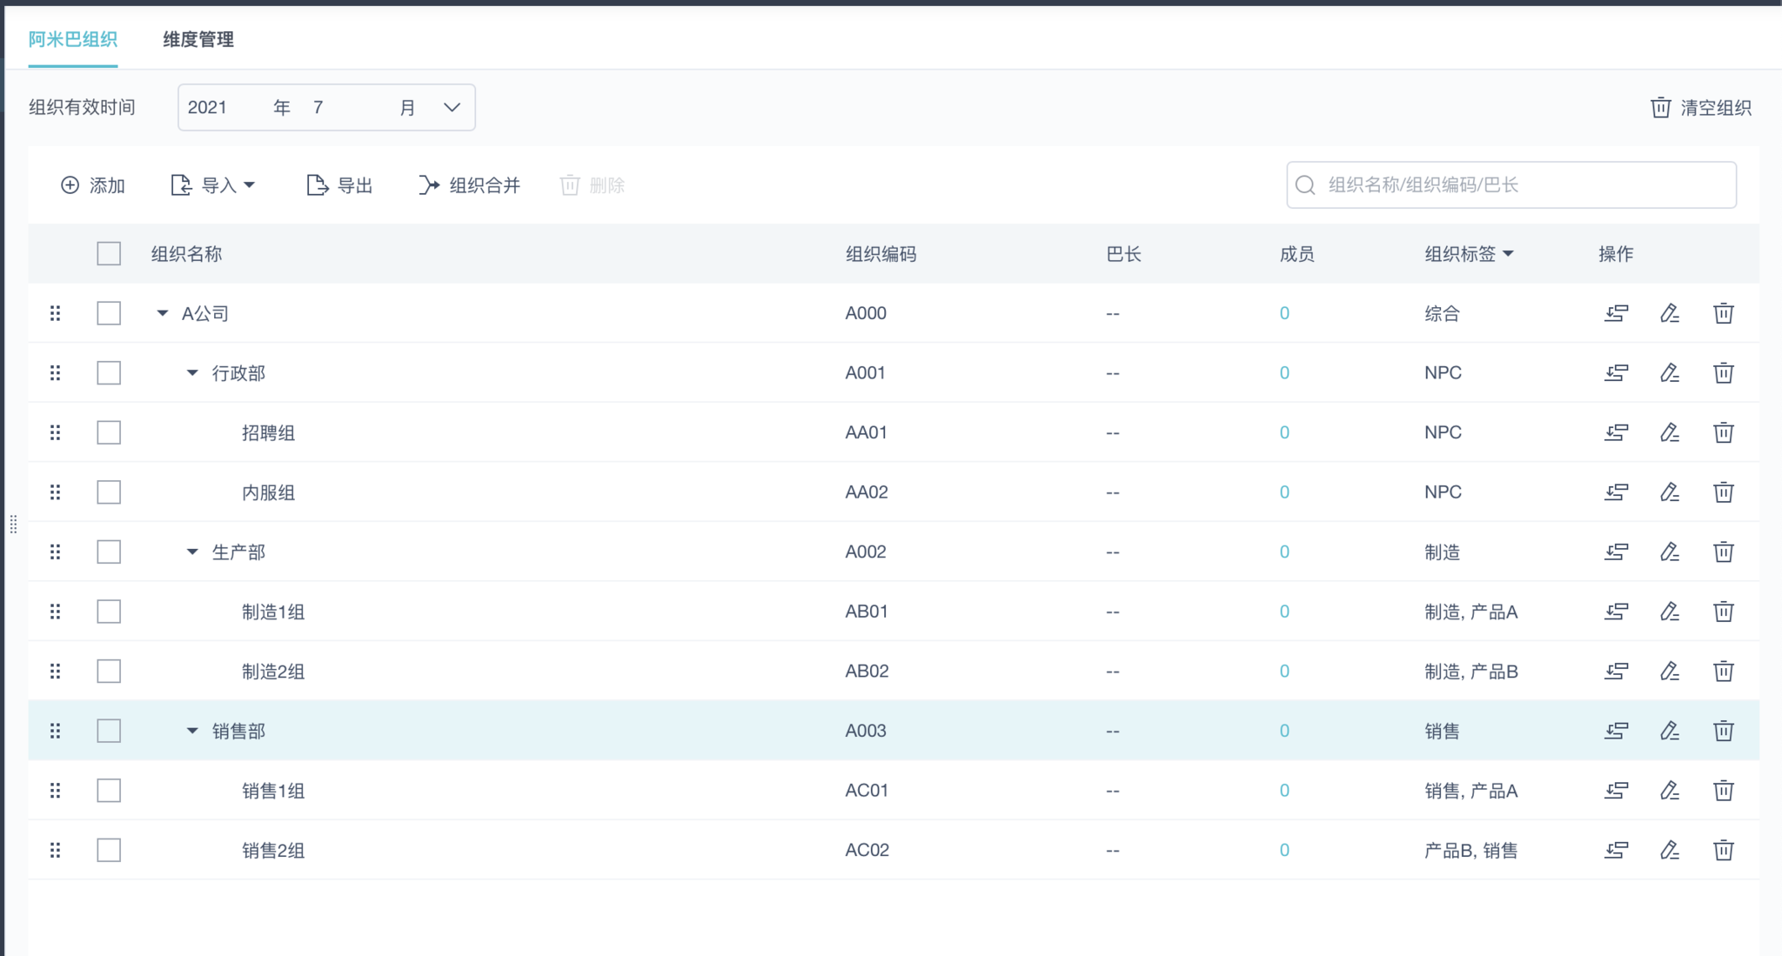Click edit pencil icon for 行政部 row
1782x956 pixels.
click(1669, 373)
